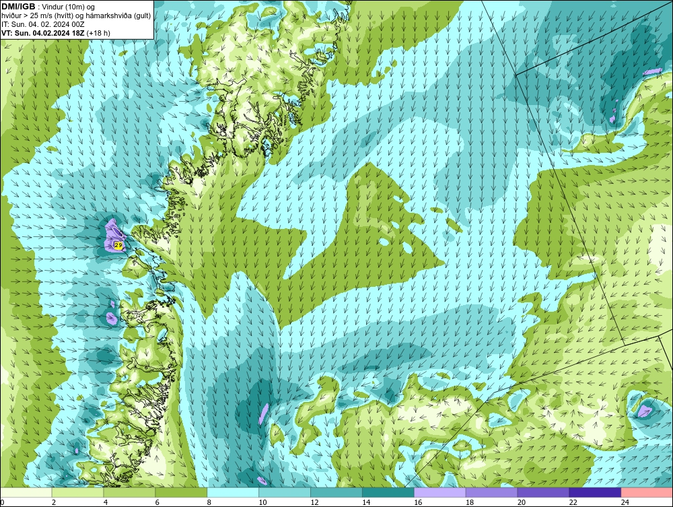Image resolution: width=673 pixels, height=507 pixels.
Task: Click the legend scale label '14'
Action: tap(366, 502)
